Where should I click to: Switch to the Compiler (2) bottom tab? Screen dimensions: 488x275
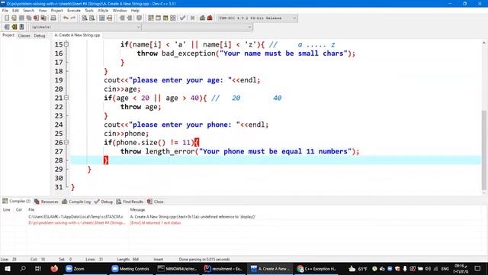click(x=17, y=201)
